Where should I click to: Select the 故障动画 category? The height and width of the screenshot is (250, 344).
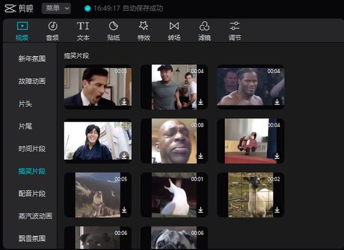point(32,81)
